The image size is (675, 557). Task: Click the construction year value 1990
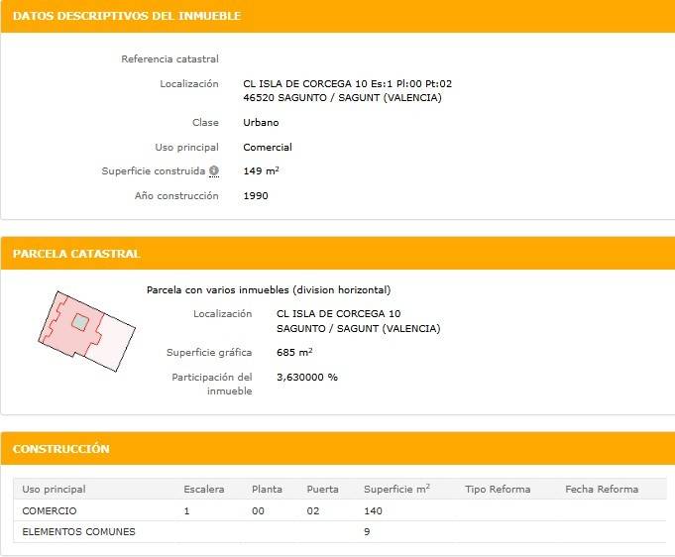pyautogui.click(x=256, y=195)
